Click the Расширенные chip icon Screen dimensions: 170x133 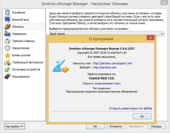(7, 77)
